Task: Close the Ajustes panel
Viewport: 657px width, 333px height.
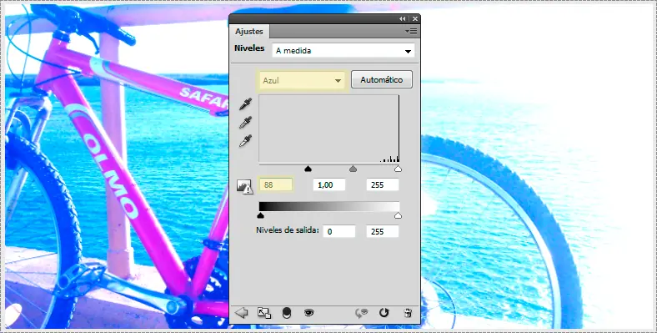Action: point(415,19)
